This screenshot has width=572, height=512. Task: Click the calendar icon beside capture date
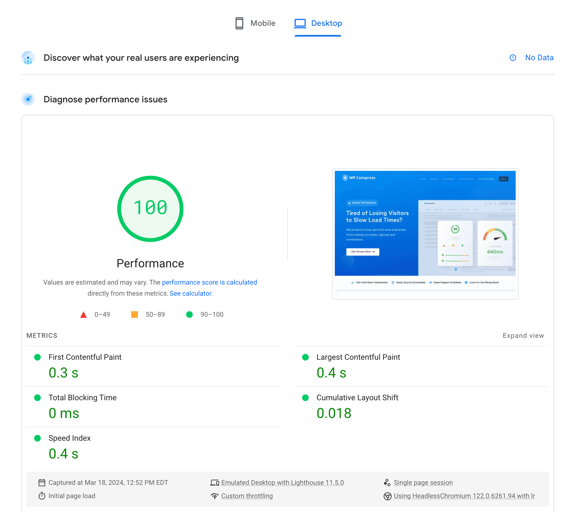coord(42,483)
